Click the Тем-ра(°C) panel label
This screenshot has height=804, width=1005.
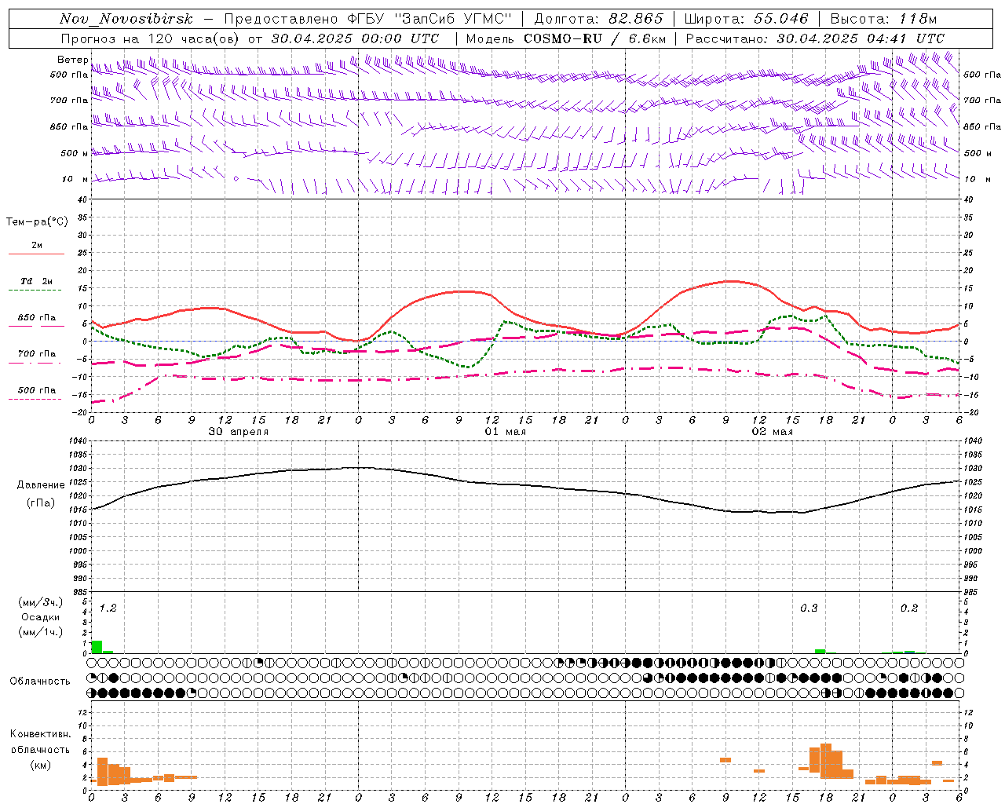pos(37,222)
